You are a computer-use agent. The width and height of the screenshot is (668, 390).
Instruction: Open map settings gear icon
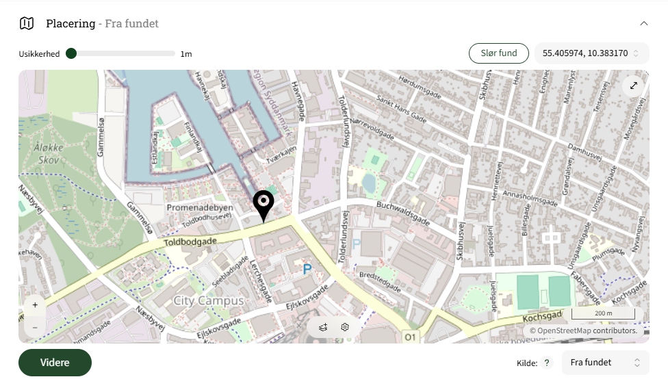345,327
